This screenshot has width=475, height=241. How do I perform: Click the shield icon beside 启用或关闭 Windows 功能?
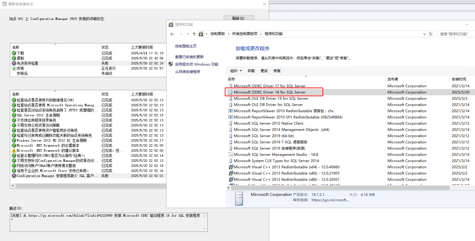[171, 64]
